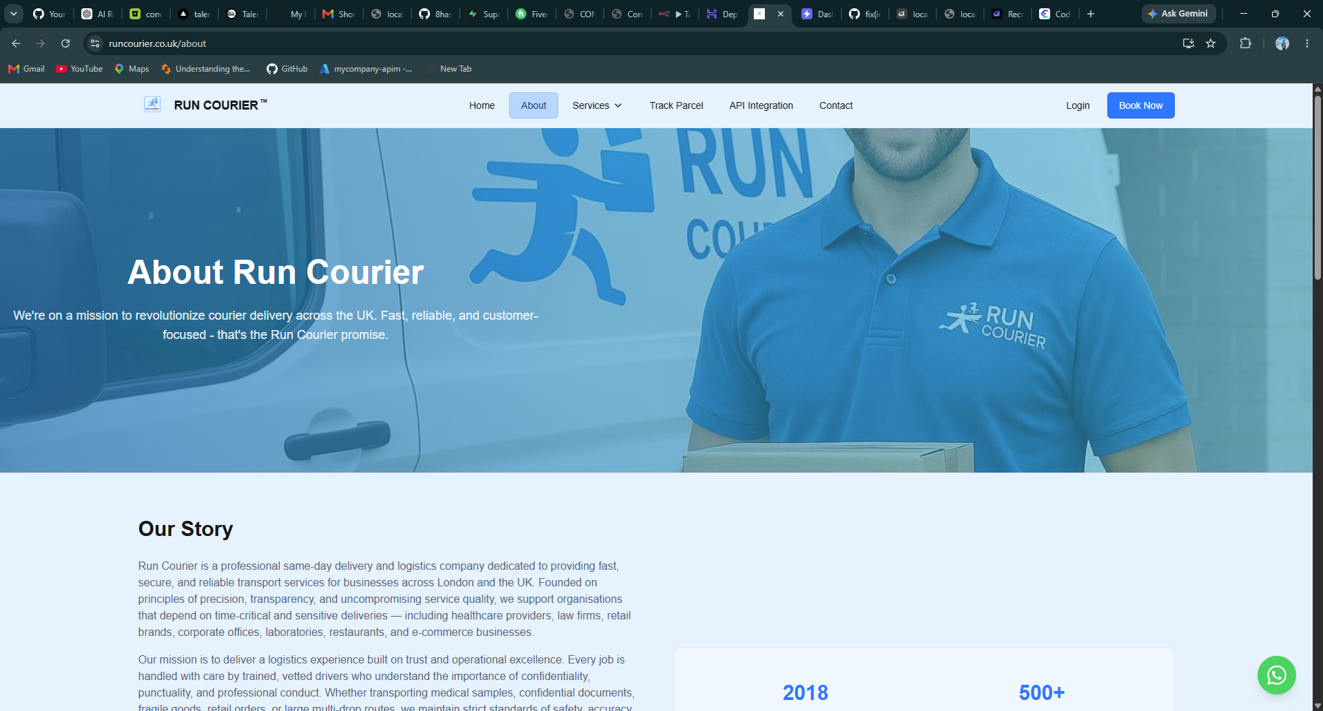Click the scrollbar down arrow
This screenshot has height=711, width=1323.
click(1317, 706)
